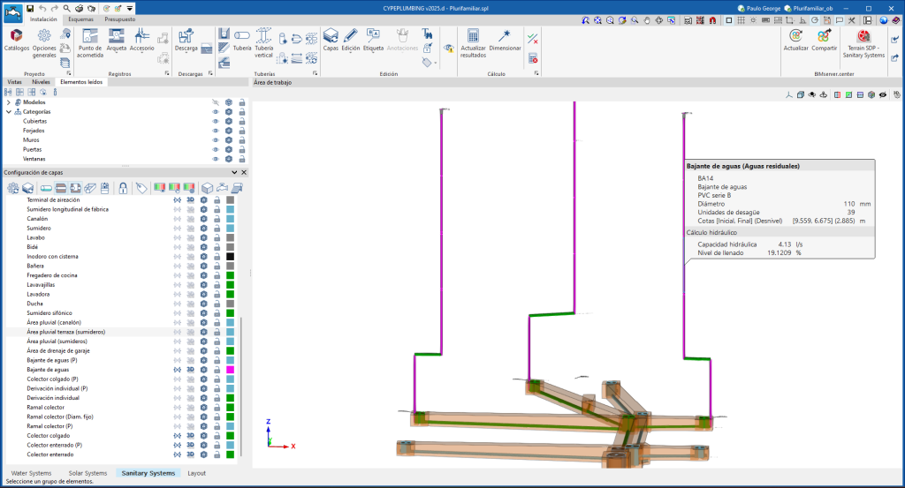Collapse the Configuración de capas panel
The height and width of the screenshot is (488, 905).
234,173
